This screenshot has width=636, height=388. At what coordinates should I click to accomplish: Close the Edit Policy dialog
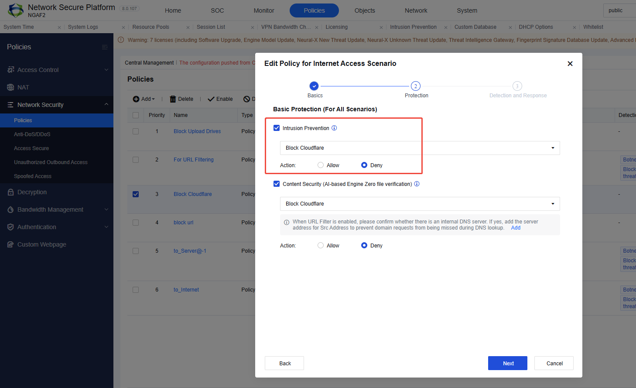[x=570, y=64]
